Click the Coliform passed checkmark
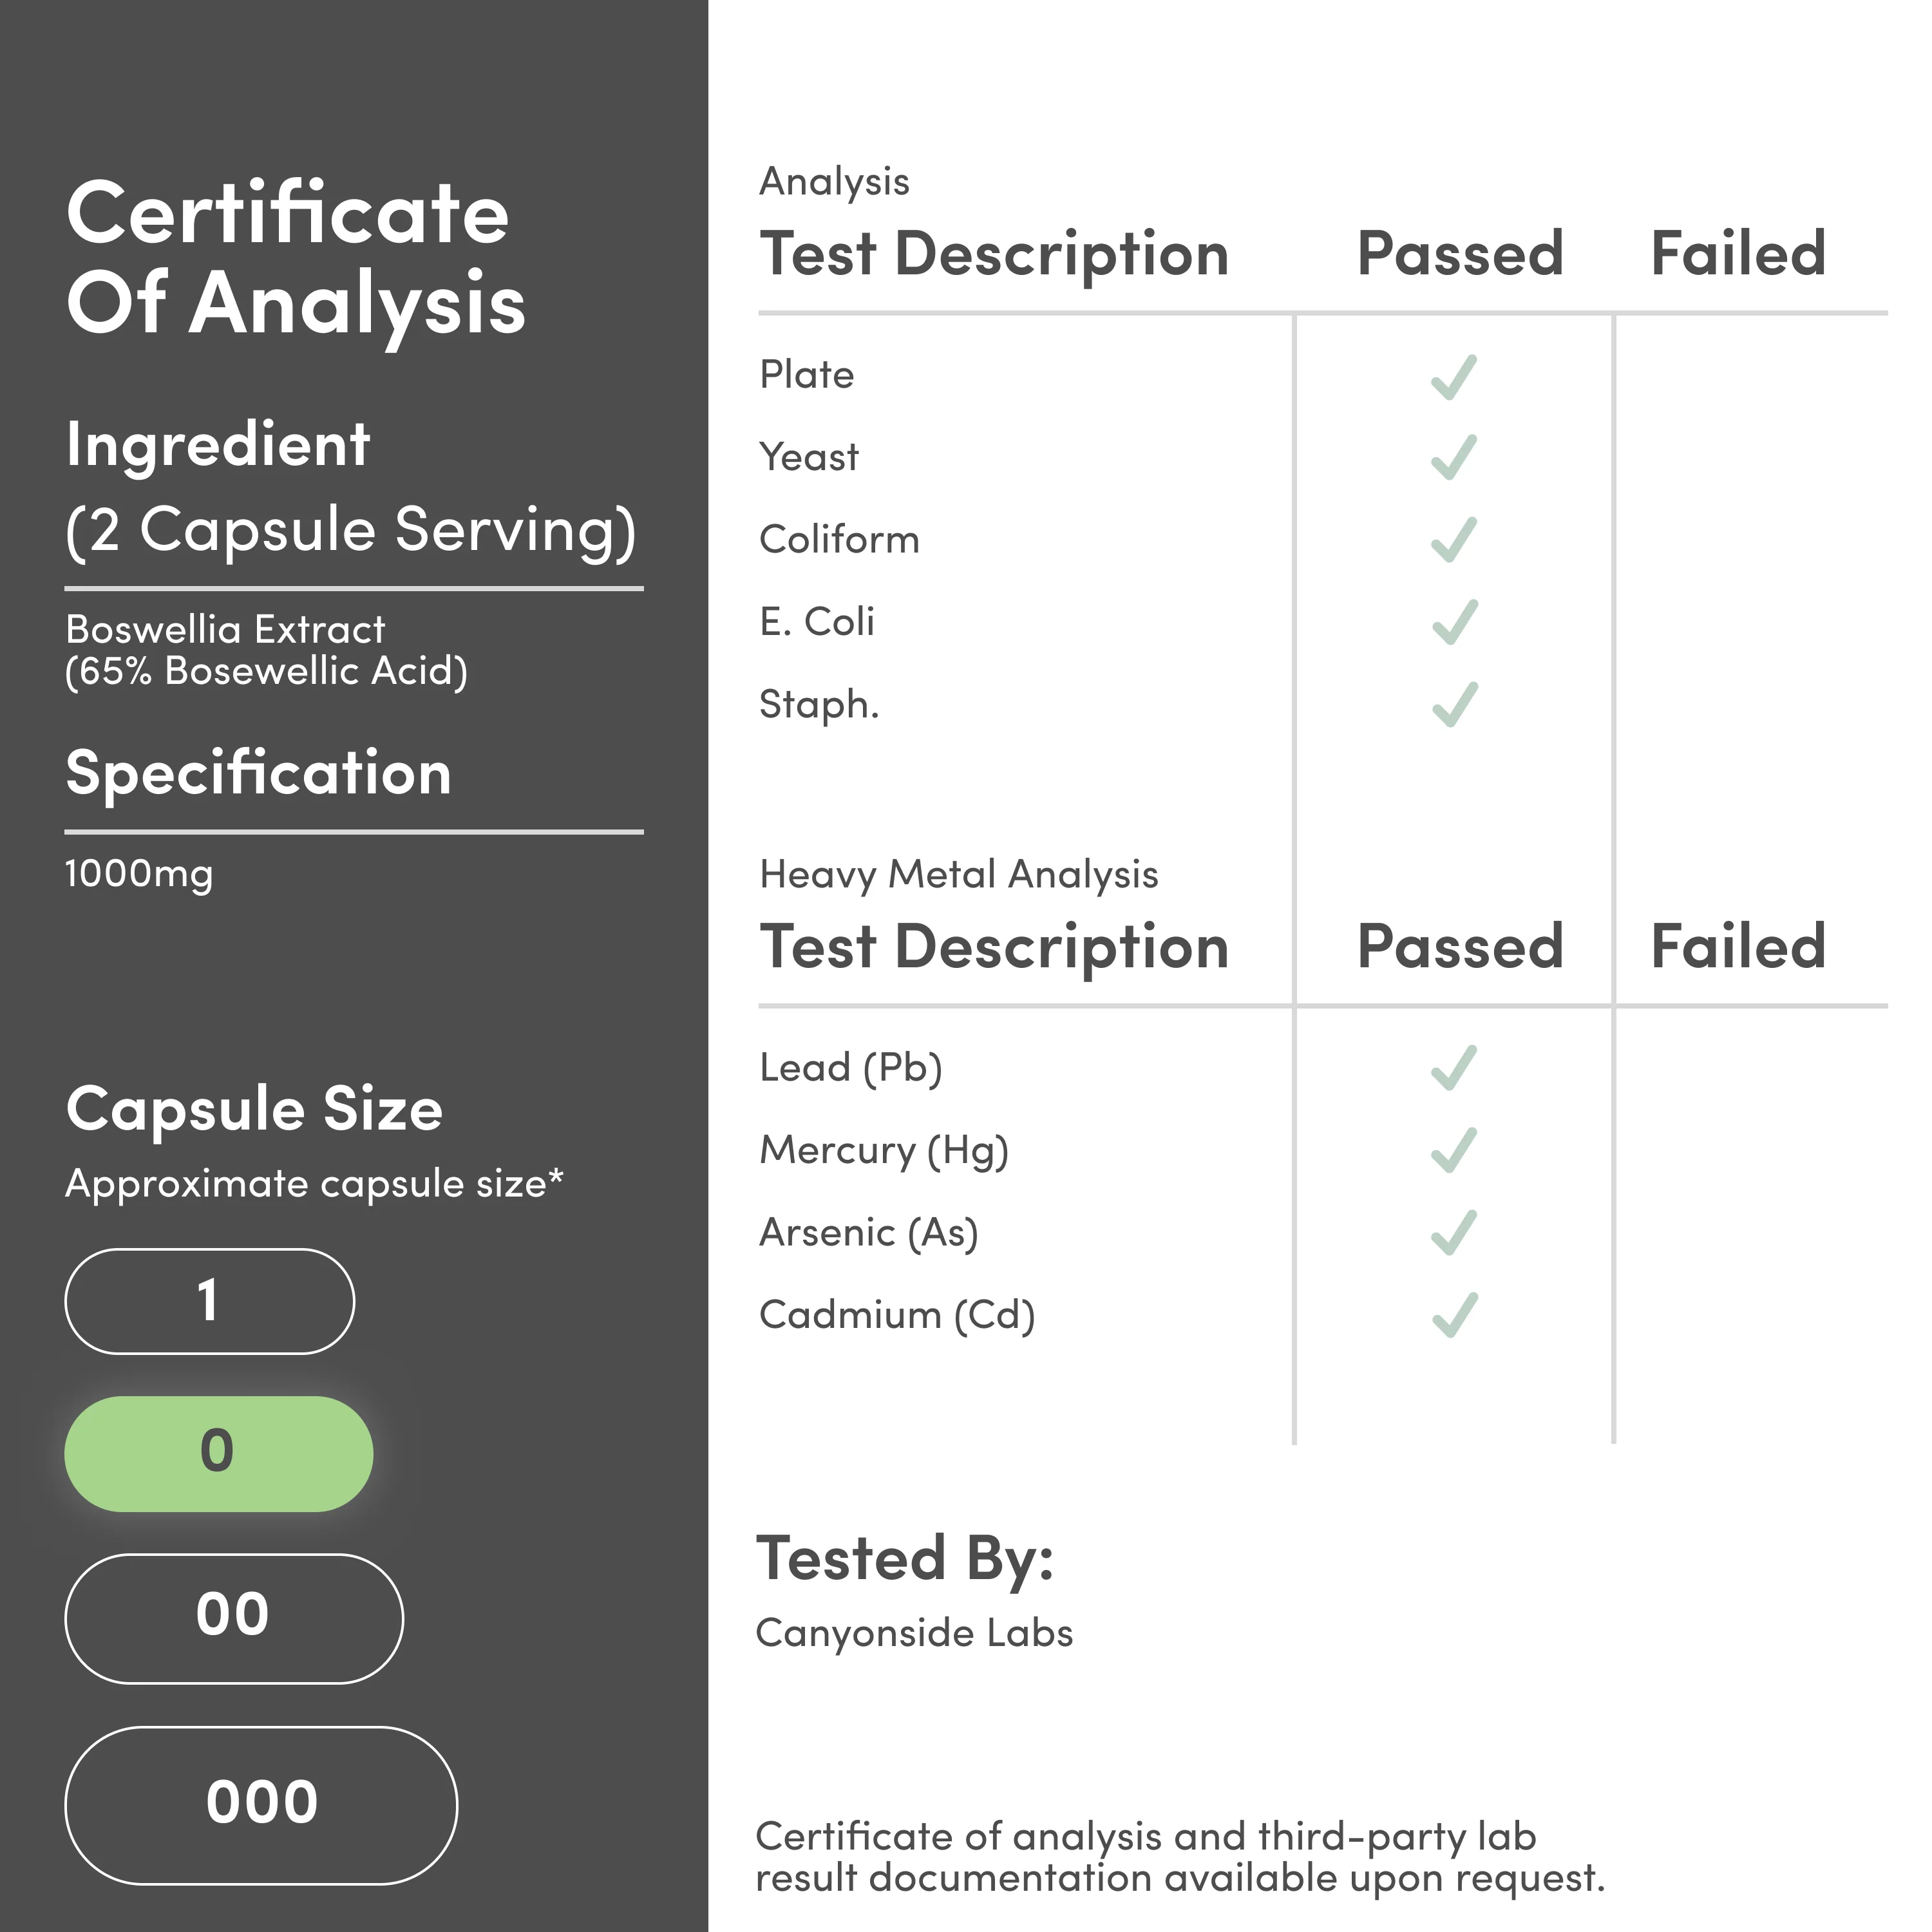This screenshot has width=1932, height=1932. [1453, 540]
